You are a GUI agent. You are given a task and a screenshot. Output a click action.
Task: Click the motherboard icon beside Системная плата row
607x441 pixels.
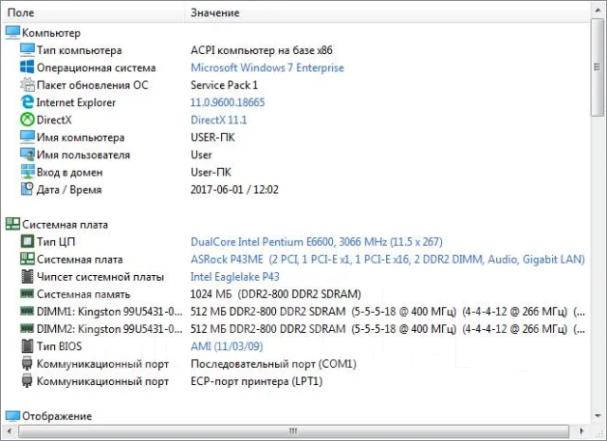27,259
